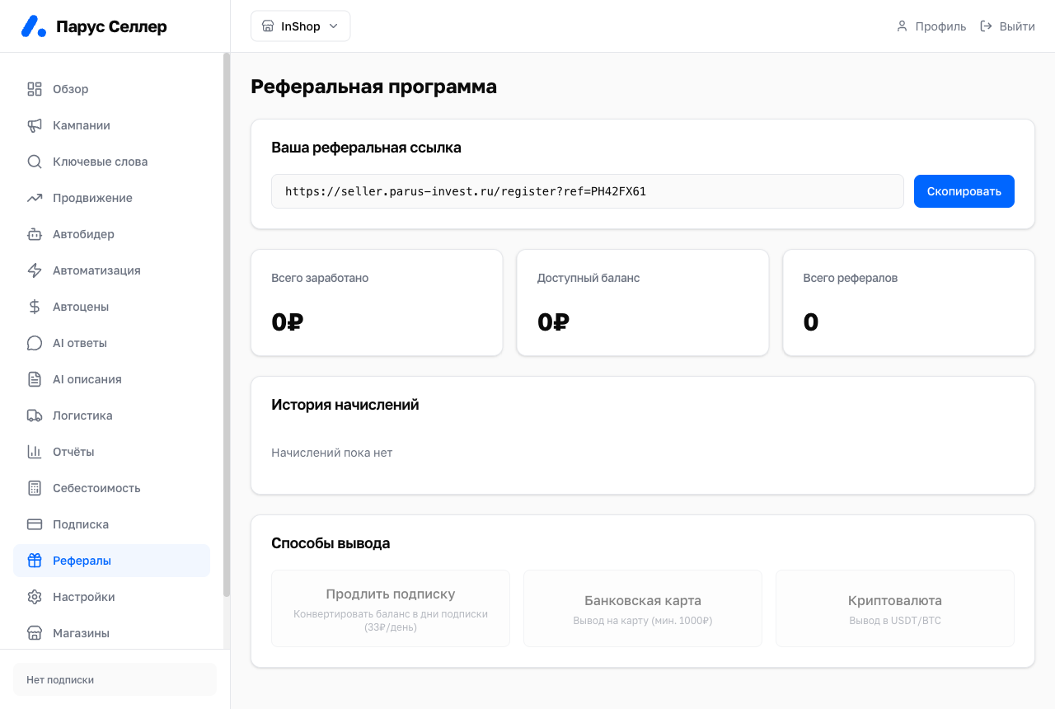Click the Себестоимость sidebar label
Screen dimensions: 1055x709
[x=96, y=488]
